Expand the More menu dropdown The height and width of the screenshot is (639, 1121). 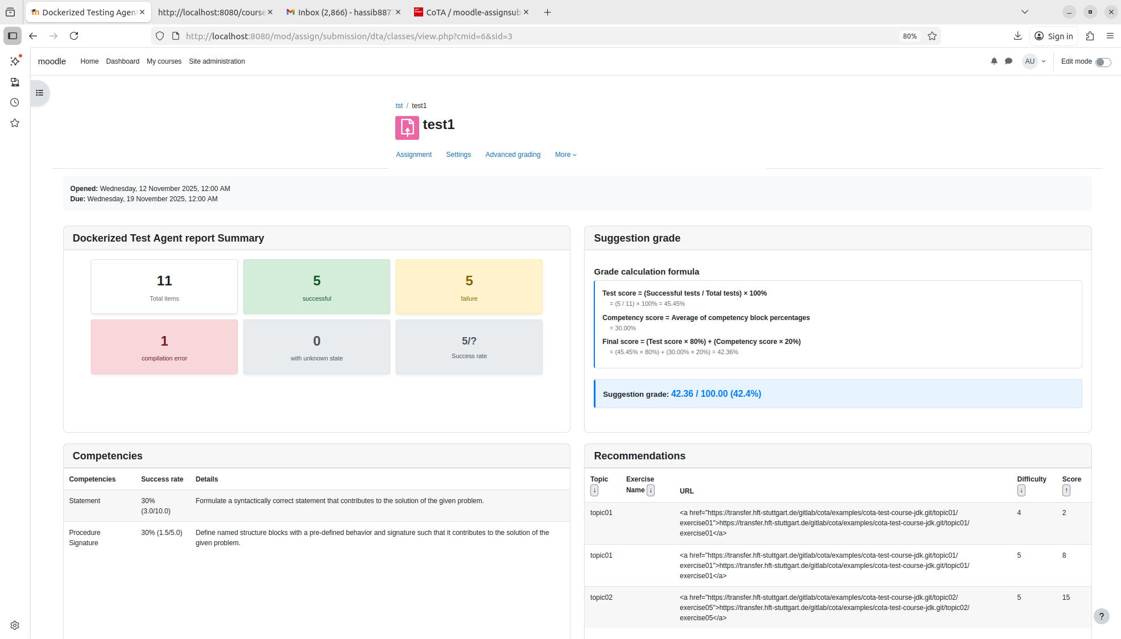[x=565, y=155]
